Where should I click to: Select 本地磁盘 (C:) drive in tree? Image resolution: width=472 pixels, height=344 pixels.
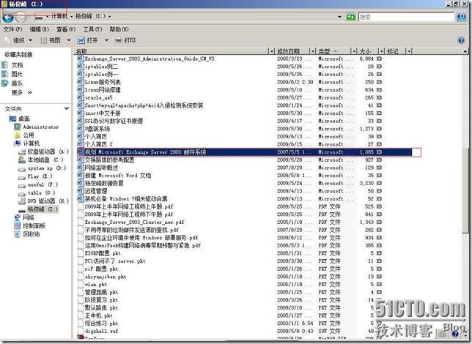(x=45, y=160)
